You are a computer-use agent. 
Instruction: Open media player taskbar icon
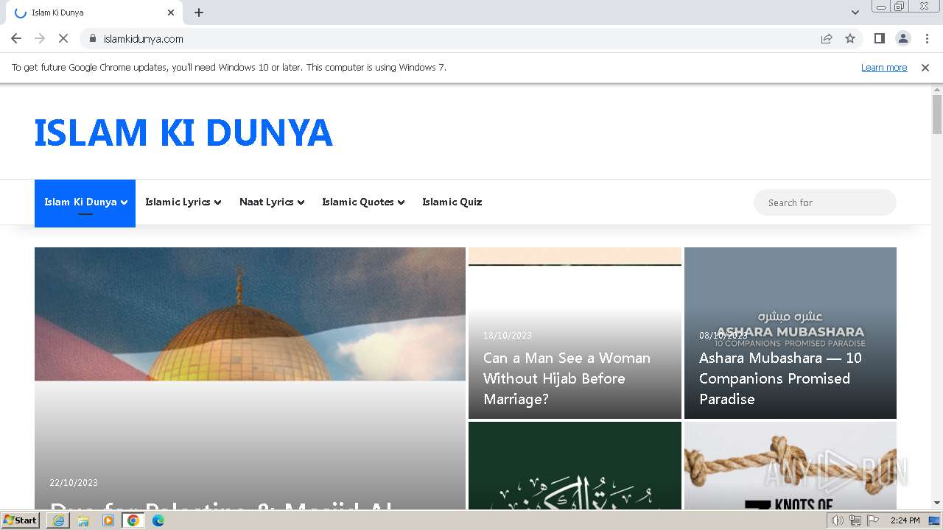click(x=108, y=520)
